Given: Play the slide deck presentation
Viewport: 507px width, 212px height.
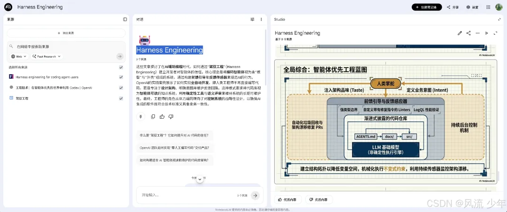Looking at the screenshot, I should (x=486, y=33).
